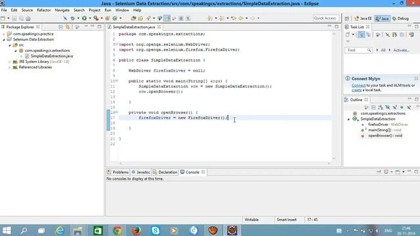Viewport: 420px width, 236px height.
Task: Click Collapse All icon in Task List toolbar
Action: pos(402,35)
